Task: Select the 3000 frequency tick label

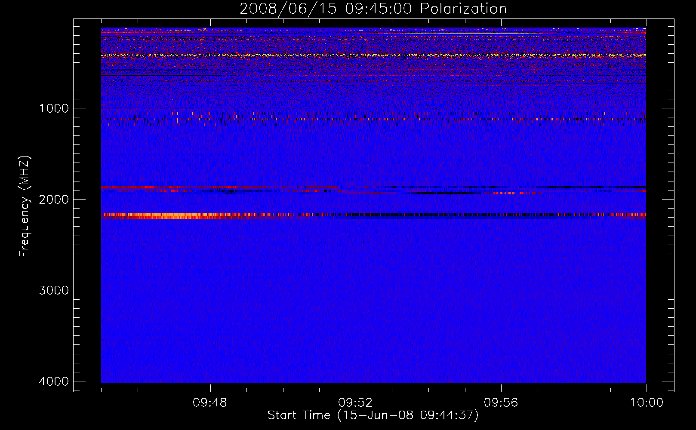Action: [x=54, y=290]
